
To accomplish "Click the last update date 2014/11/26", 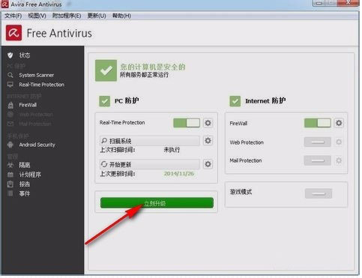I will click(x=179, y=174).
